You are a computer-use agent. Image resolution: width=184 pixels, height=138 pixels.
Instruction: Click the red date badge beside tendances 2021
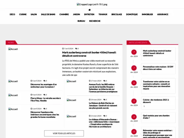[x=134, y=101]
